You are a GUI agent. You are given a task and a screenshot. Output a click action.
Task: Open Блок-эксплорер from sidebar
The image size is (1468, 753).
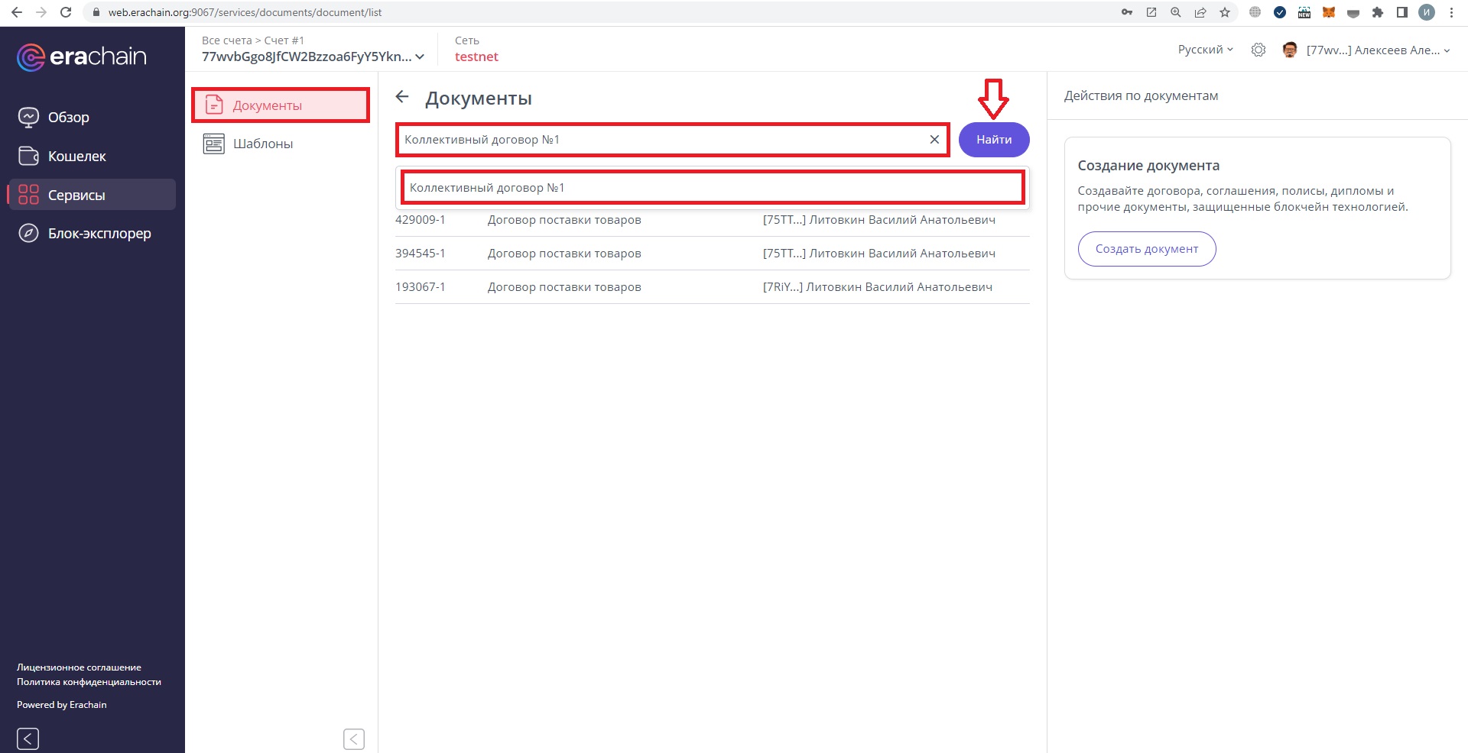(x=99, y=234)
